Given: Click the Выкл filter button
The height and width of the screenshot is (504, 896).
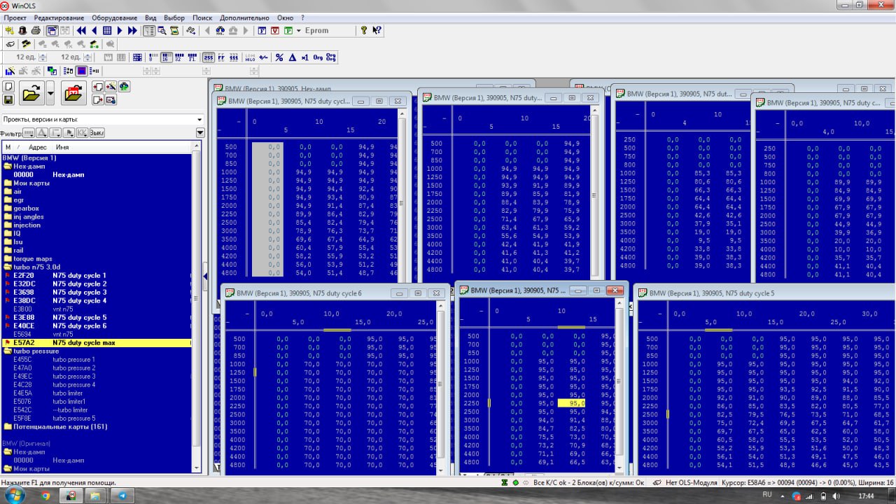Looking at the screenshot, I should tap(97, 133).
